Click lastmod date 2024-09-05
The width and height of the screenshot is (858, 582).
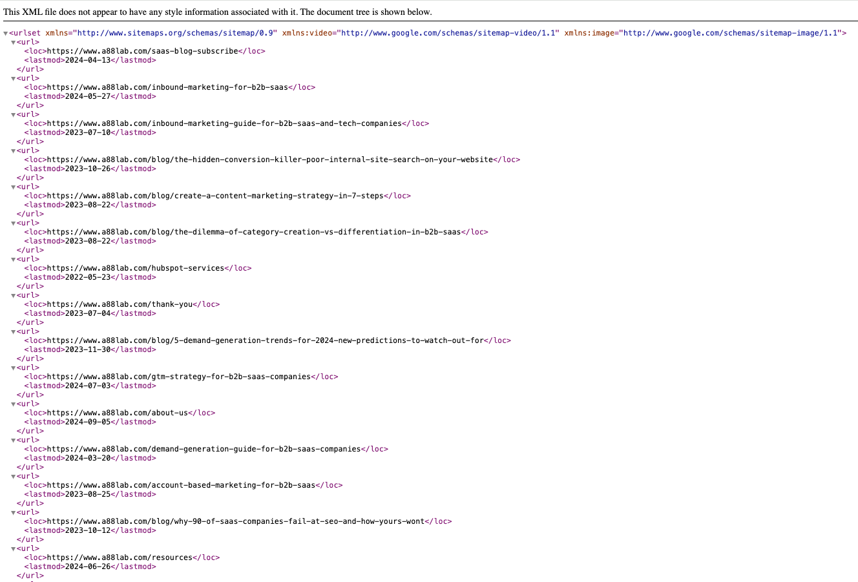(87, 422)
